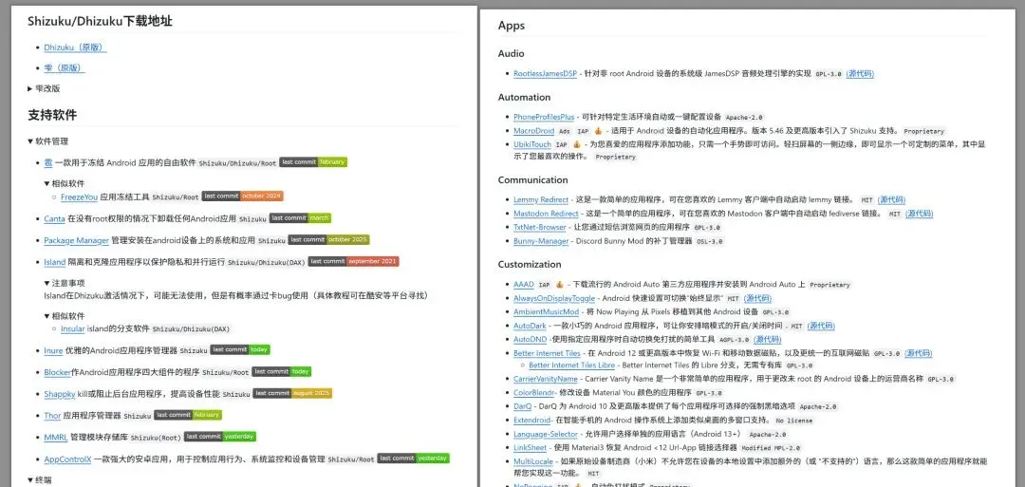Click the last commit badge next to FreezeYou
Viewport: 1025px width, 487px height.
coord(243,197)
